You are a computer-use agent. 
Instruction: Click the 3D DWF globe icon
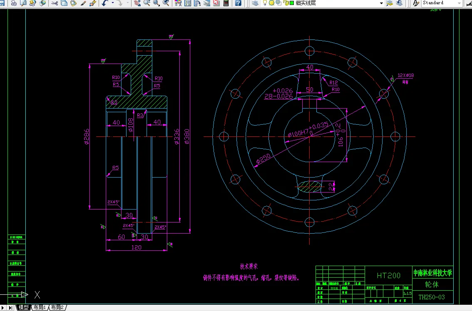coord(42,3)
